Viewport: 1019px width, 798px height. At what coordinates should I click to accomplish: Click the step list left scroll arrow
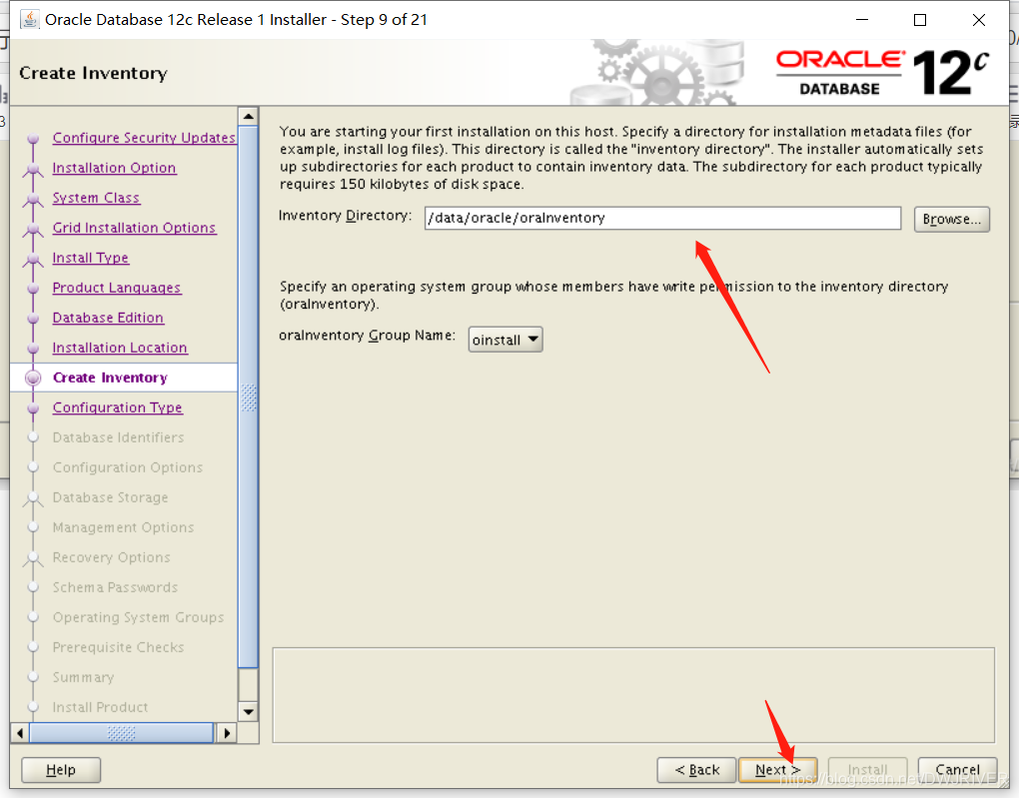point(20,733)
